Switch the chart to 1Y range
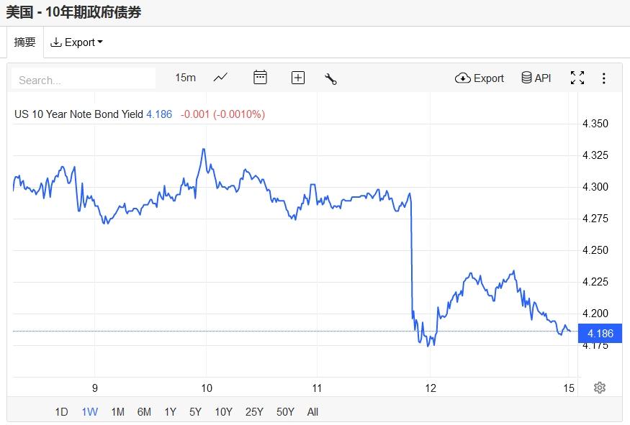This screenshot has height=425, width=630. click(170, 412)
